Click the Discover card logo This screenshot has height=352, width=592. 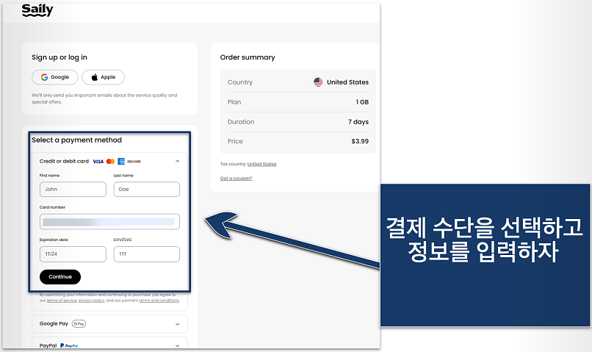(x=133, y=161)
